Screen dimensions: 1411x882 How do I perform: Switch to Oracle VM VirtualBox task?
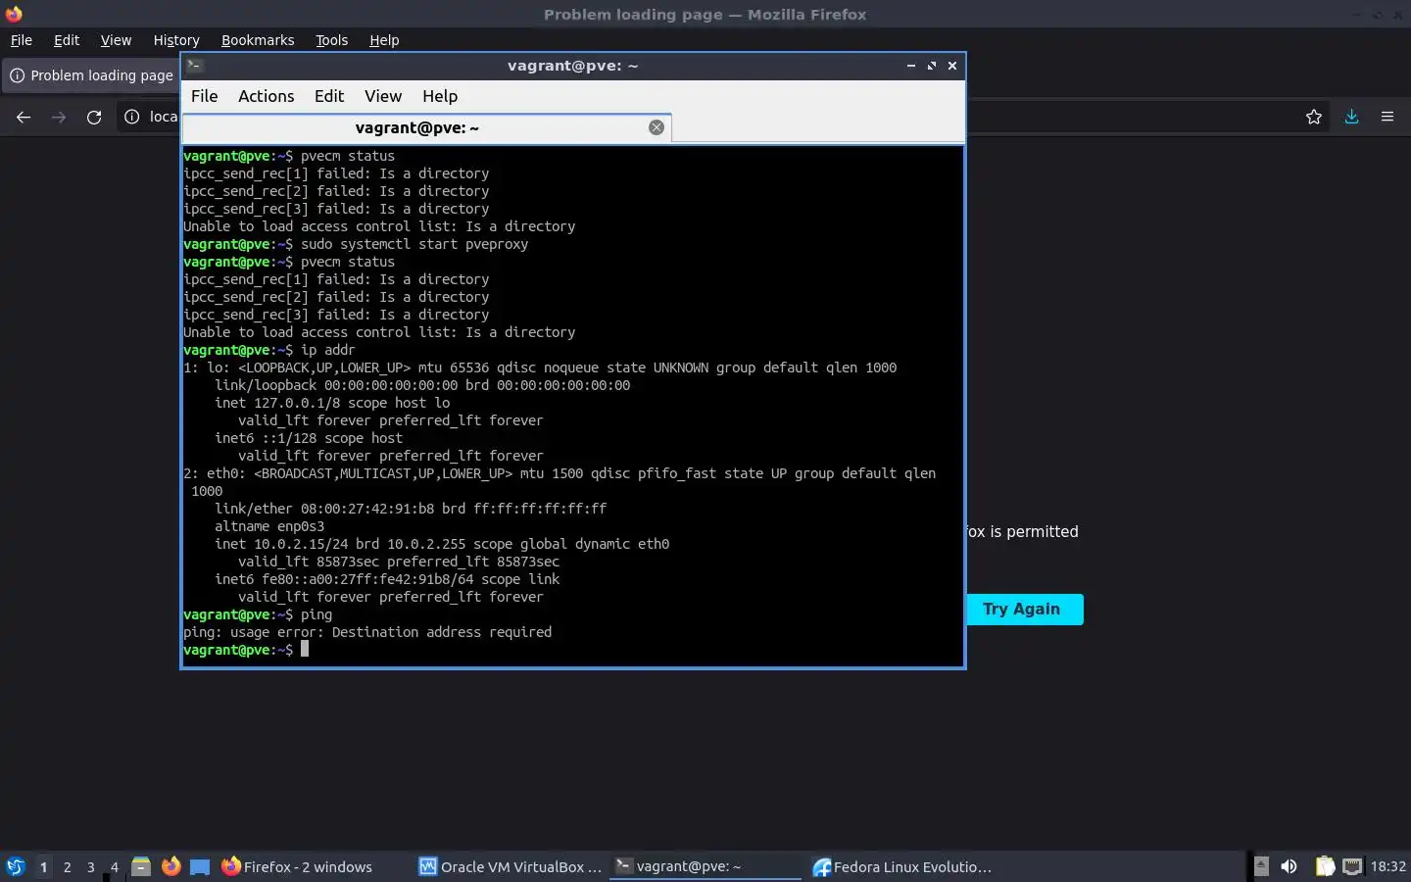pyautogui.click(x=510, y=866)
